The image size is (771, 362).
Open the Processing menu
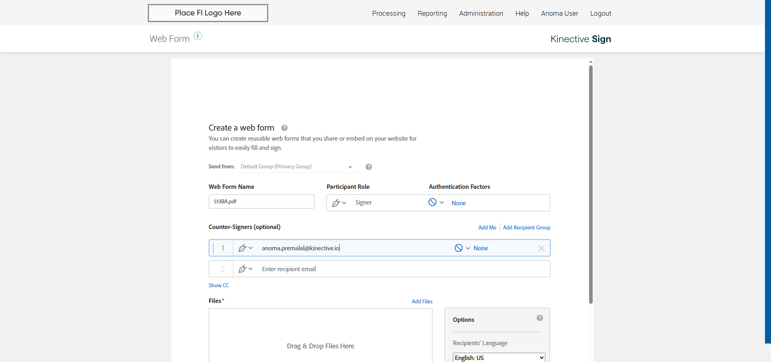pyautogui.click(x=389, y=13)
